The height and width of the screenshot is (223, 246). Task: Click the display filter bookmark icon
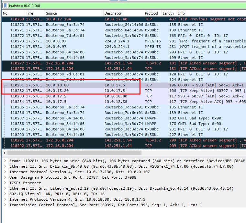tap(5, 6)
